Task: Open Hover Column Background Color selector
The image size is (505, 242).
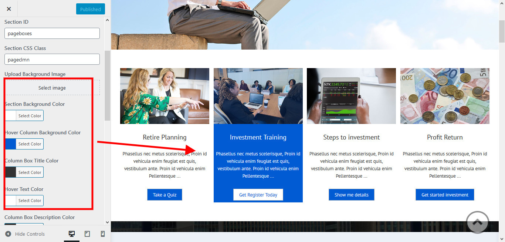Action: (x=24, y=144)
